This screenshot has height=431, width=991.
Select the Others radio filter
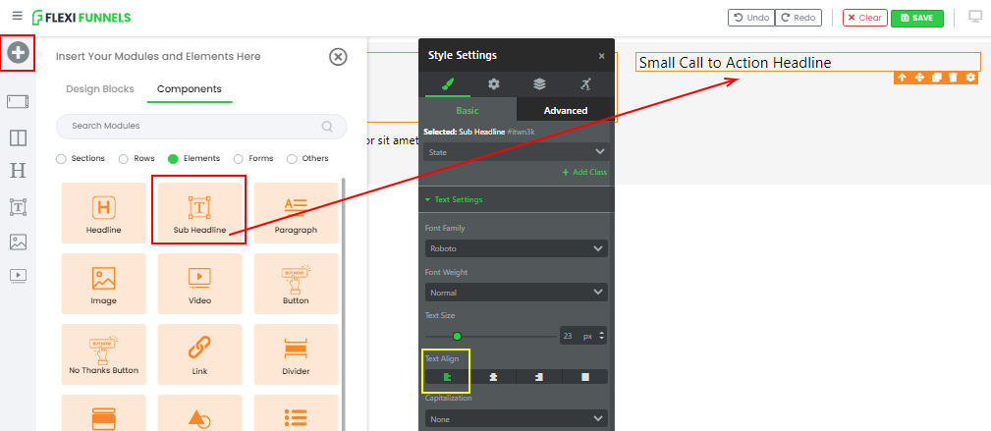292,159
